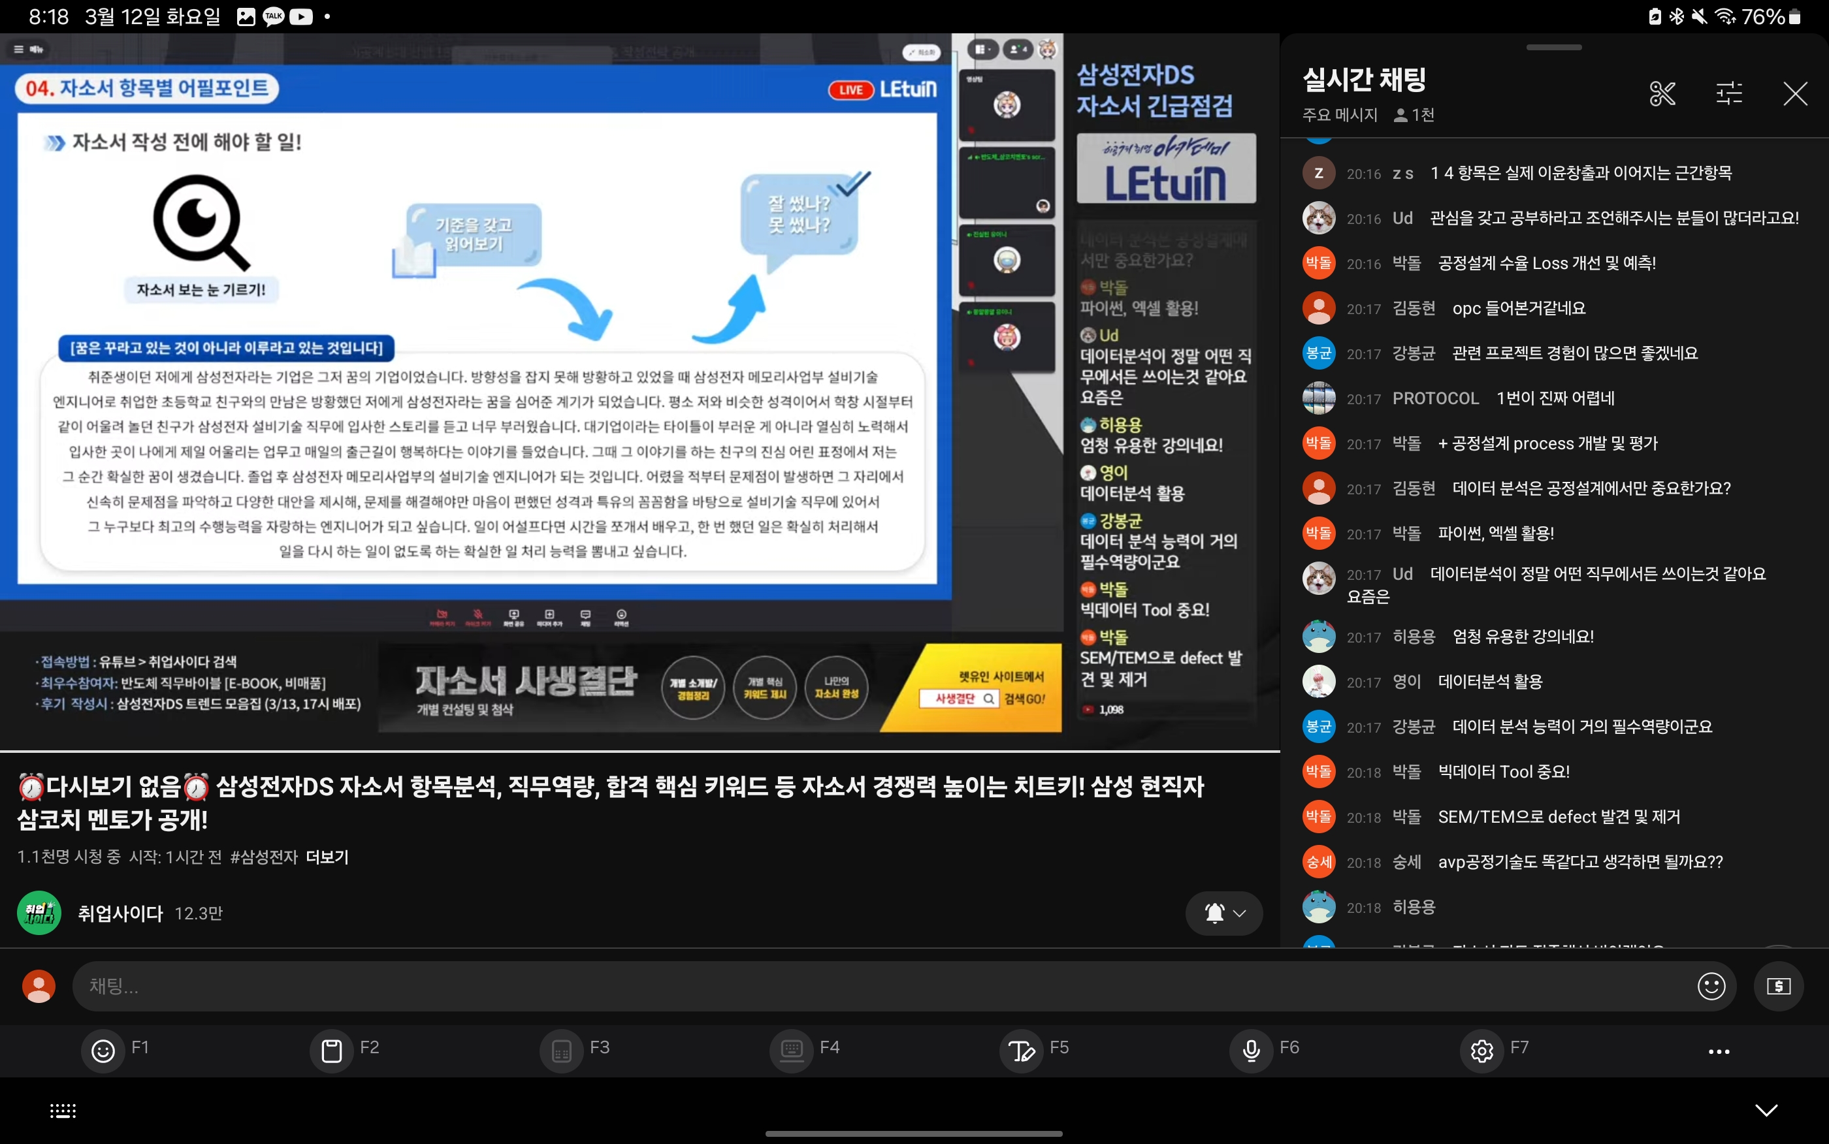Screen dimensions: 1829x1144
Task: Tap the F5 handwriting text icon
Action: 1021,1050
